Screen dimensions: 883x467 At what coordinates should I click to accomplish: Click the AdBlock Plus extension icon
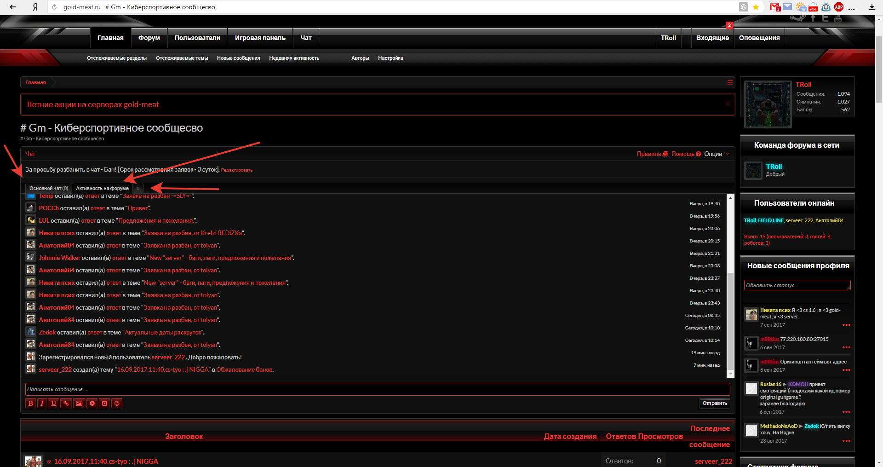(x=839, y=7)
